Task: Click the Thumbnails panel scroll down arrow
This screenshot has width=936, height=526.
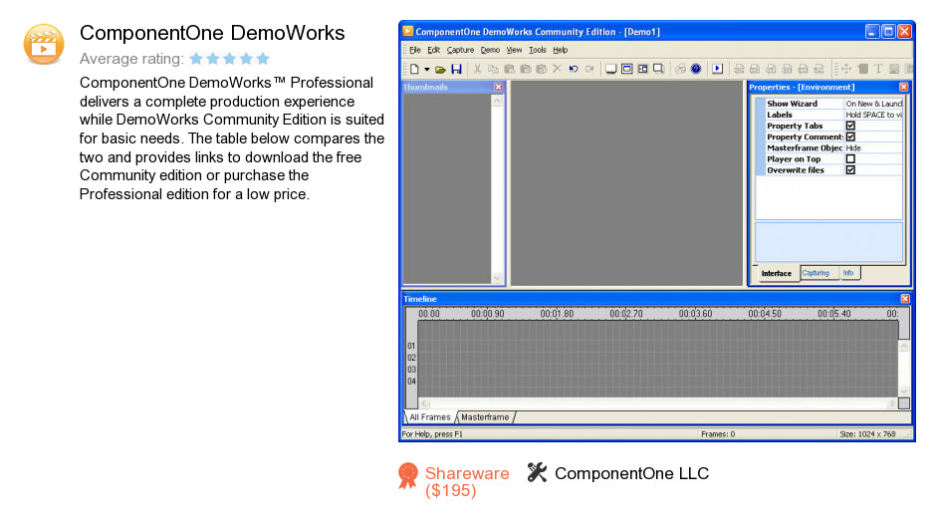Action: 497,278
